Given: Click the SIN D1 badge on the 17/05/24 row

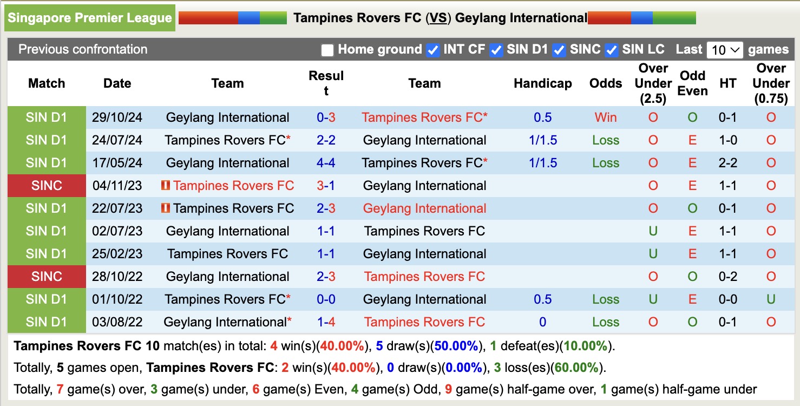Looking at the screenshot, I should (x=47, y=162).
